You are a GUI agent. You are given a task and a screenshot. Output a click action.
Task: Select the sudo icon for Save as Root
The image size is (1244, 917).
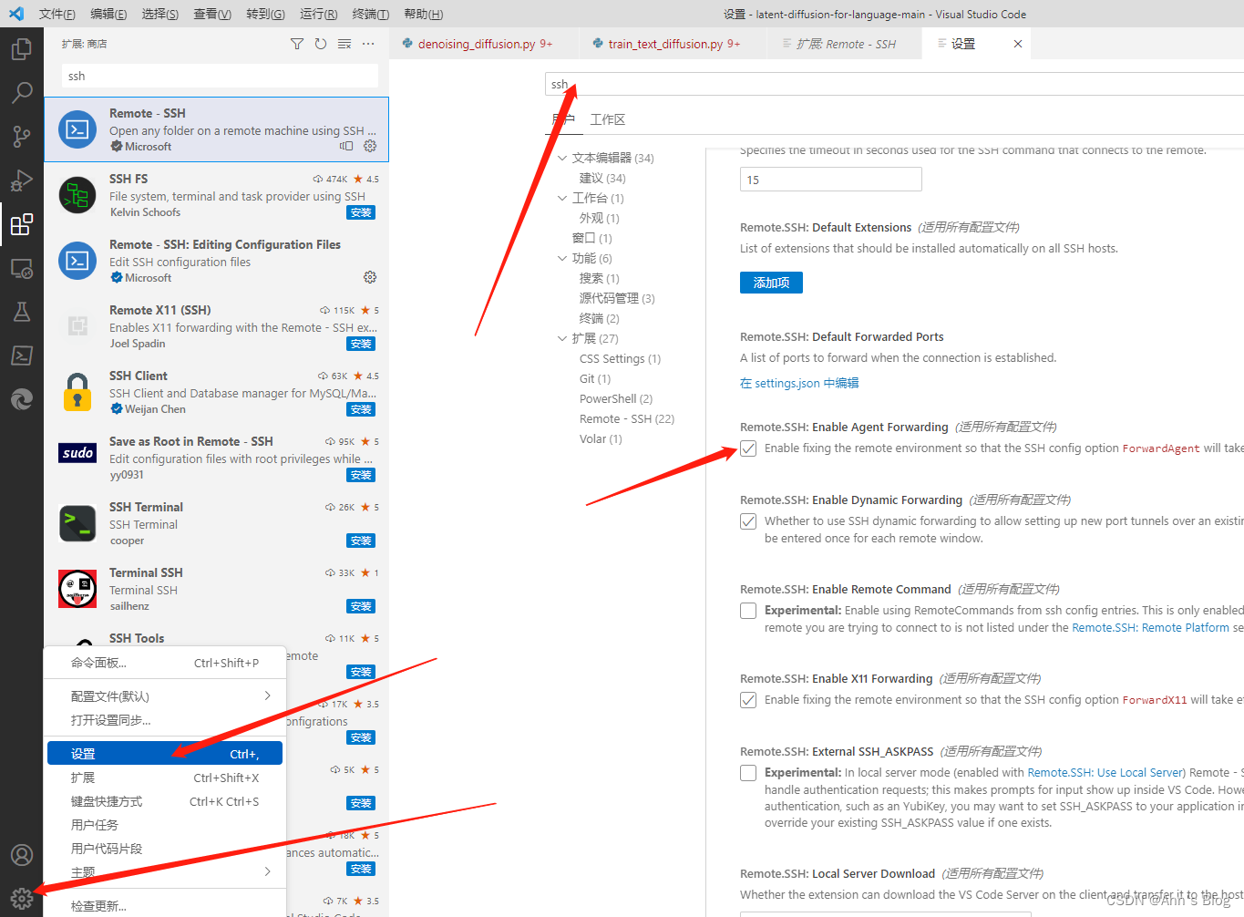point(77,453)
